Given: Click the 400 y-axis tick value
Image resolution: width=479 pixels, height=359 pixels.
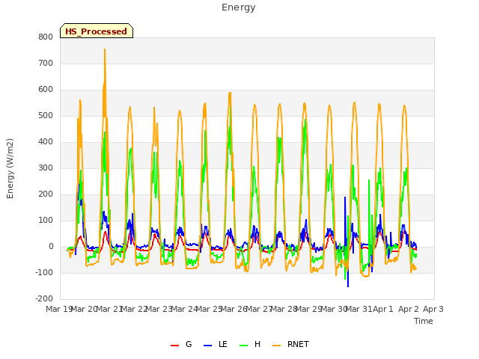Looking at the screenshot, I should point(46,141).
